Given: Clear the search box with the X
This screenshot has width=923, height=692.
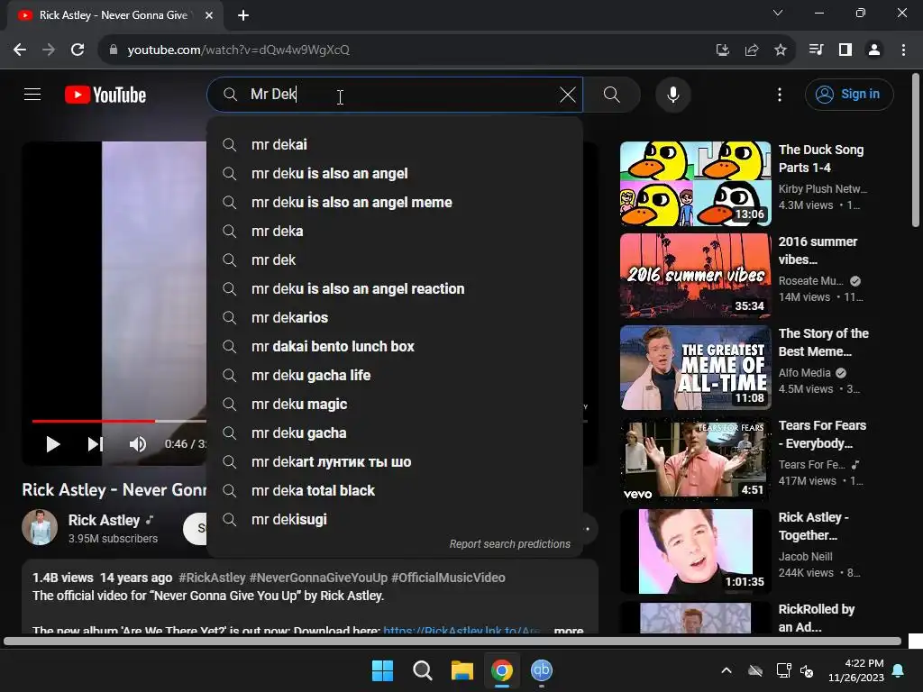Looking at the screenshot, I should point(568,94).
